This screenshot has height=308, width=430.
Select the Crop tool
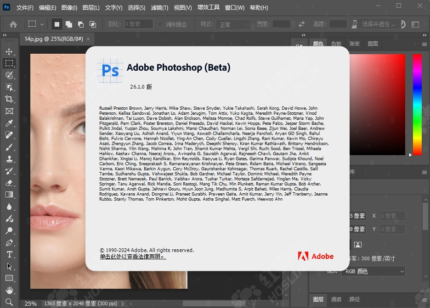tap(9, 99)
